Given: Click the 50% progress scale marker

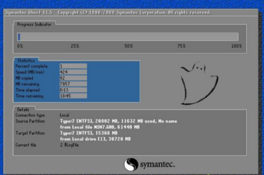Looking at the screenshot, I should 129,46.
